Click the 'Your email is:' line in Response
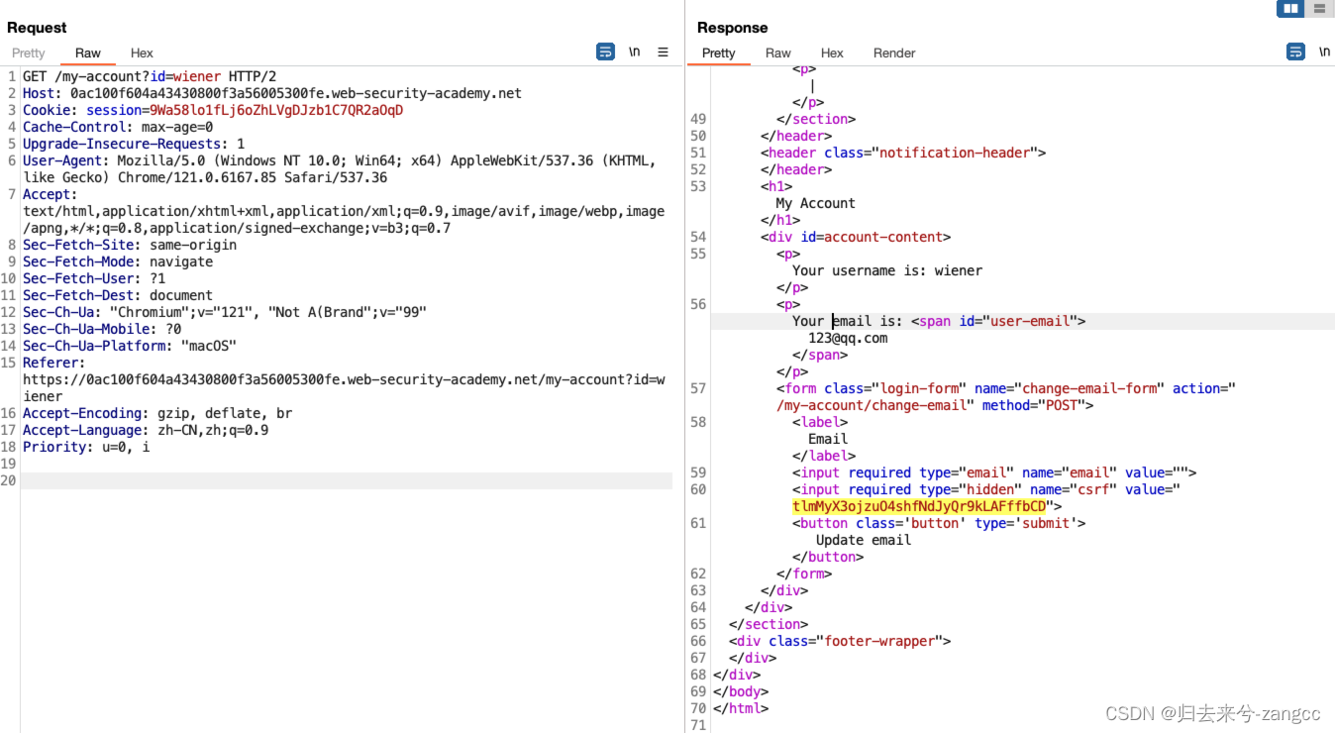Viewport: 1335px width, 733px height. click(939, 321)
